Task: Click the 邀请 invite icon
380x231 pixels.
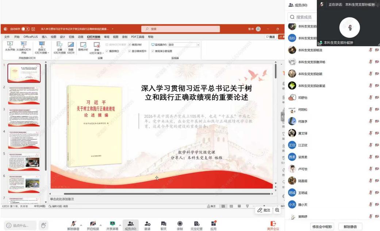Action: click(x=147, y=224)
